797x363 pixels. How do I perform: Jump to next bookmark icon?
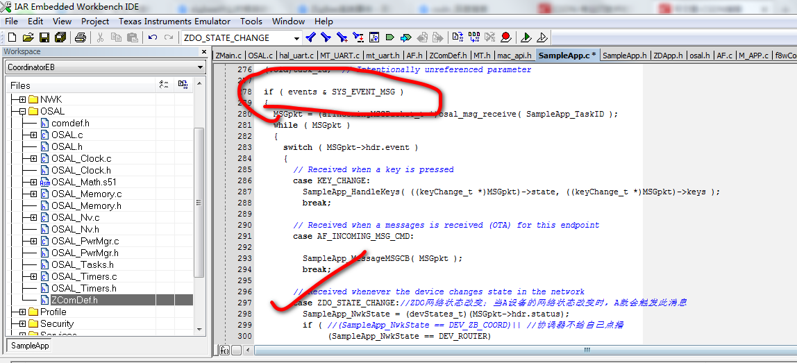pyautogui.click(x=405, y=37)
